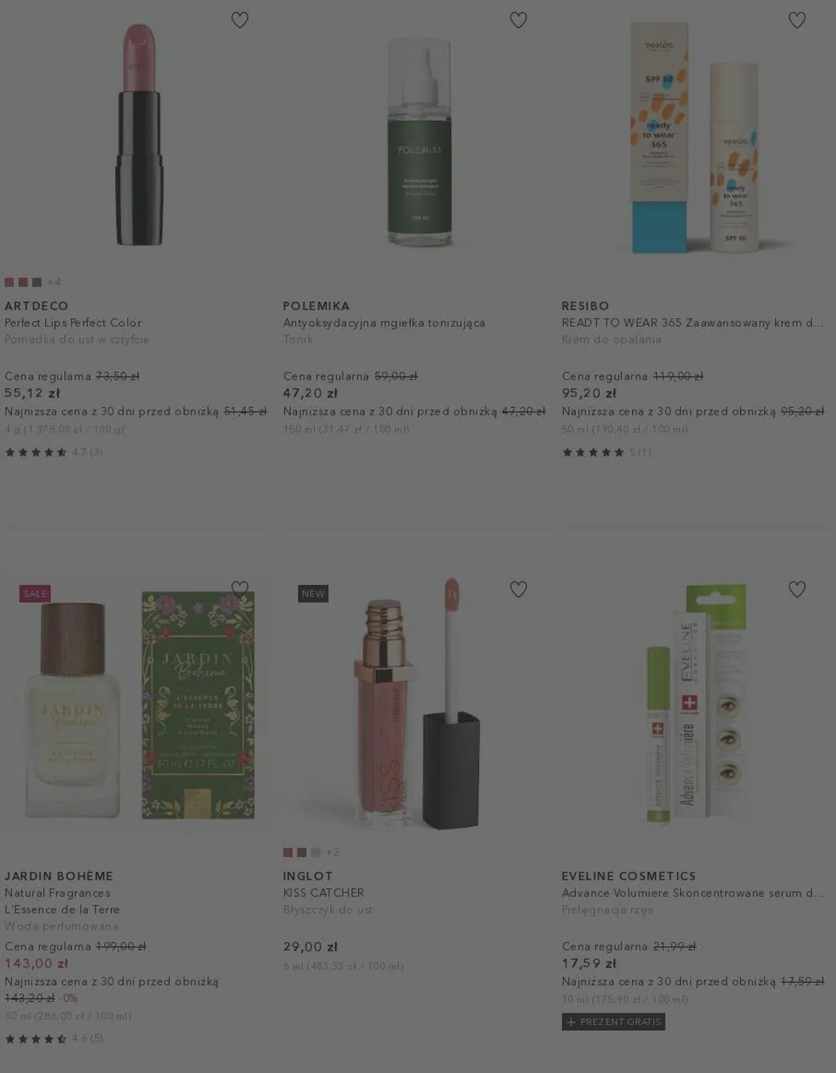Click wishlist heart on Eveline lash serum
Image resolution: width=836 pixels, height=1073 pixels.
[797, 589]
